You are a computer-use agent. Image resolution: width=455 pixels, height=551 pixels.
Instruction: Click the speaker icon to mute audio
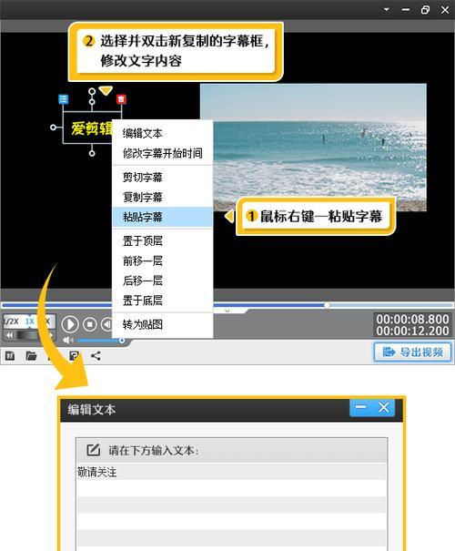[x=67, y=340]
